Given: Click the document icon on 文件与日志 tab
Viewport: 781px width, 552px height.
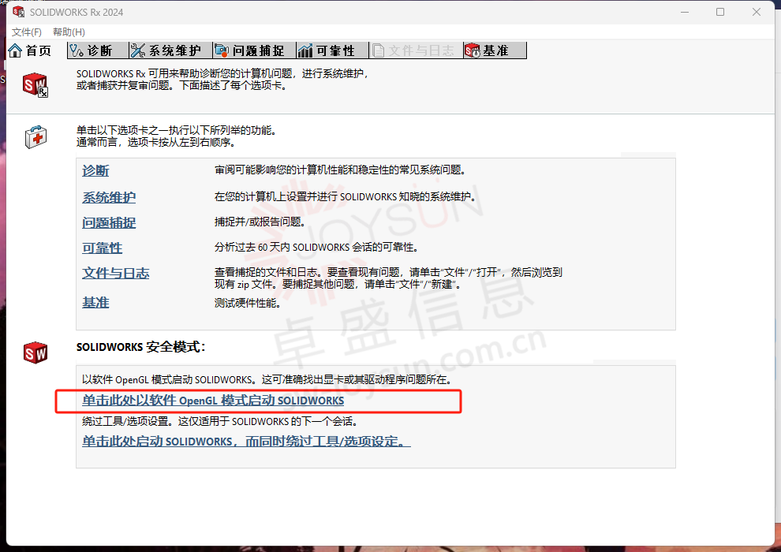Looking at the screenshot, I should (379, 50).
